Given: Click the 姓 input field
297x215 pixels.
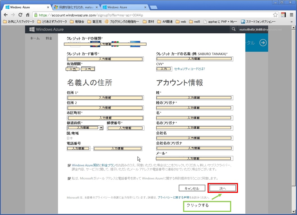Looking at the screenshot, I should [195, 98].
